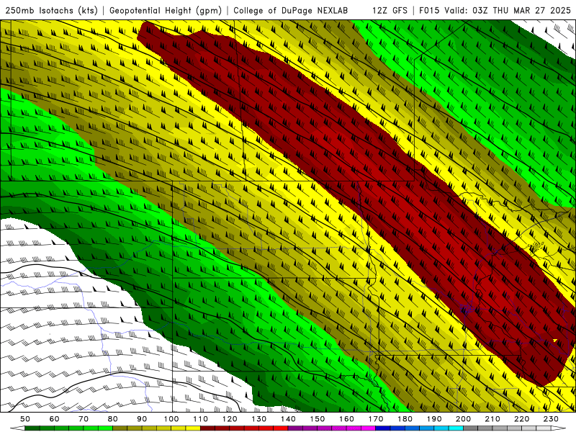Click the dark blue legend swatch just right of 170
The height and width of the screenshot is (432, 576).
click(x=383, y=428)
